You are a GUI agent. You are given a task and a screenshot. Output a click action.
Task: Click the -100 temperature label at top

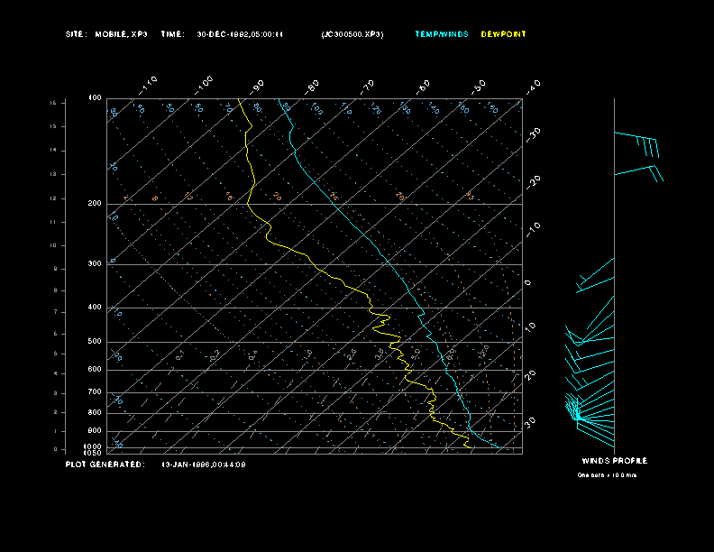204,86
